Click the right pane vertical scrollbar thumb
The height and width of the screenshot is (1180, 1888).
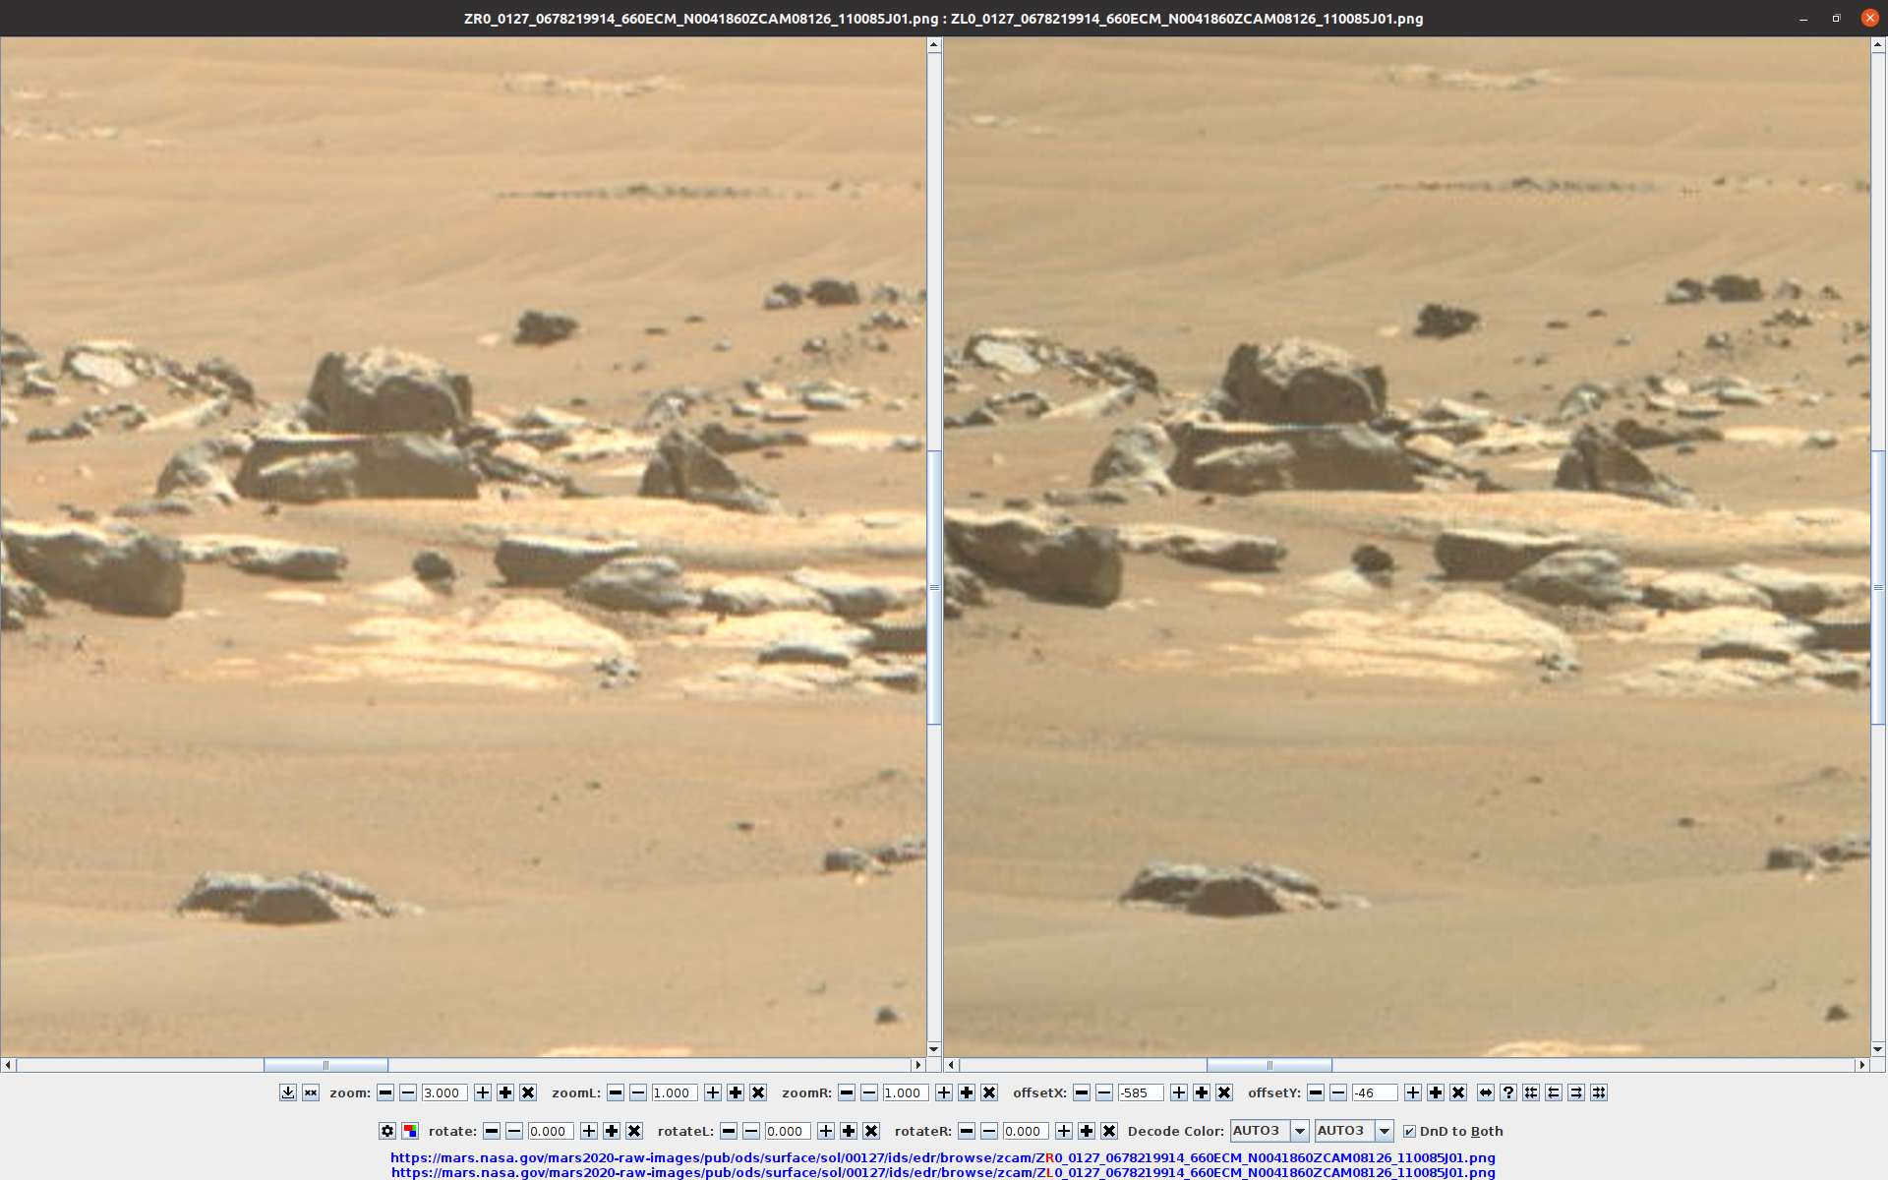tap(1878, 587)
